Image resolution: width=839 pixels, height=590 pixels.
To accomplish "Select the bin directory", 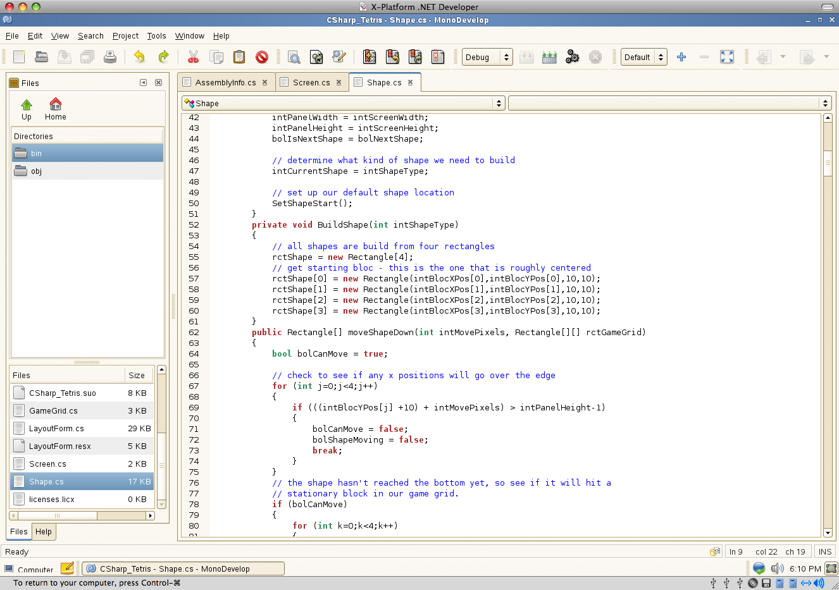I will [87, 153].
